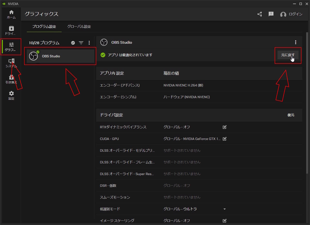Open the OBS Studio panel three-dot menu

[x=296, y=42]
